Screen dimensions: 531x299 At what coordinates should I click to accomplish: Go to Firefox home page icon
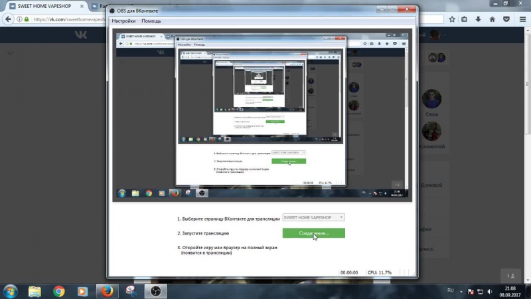tap(492, 19)
